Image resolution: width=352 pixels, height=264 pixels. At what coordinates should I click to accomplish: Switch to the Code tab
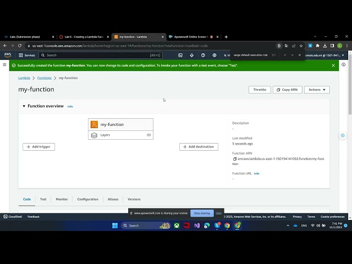pyautogui.click(x=27, y=199)
